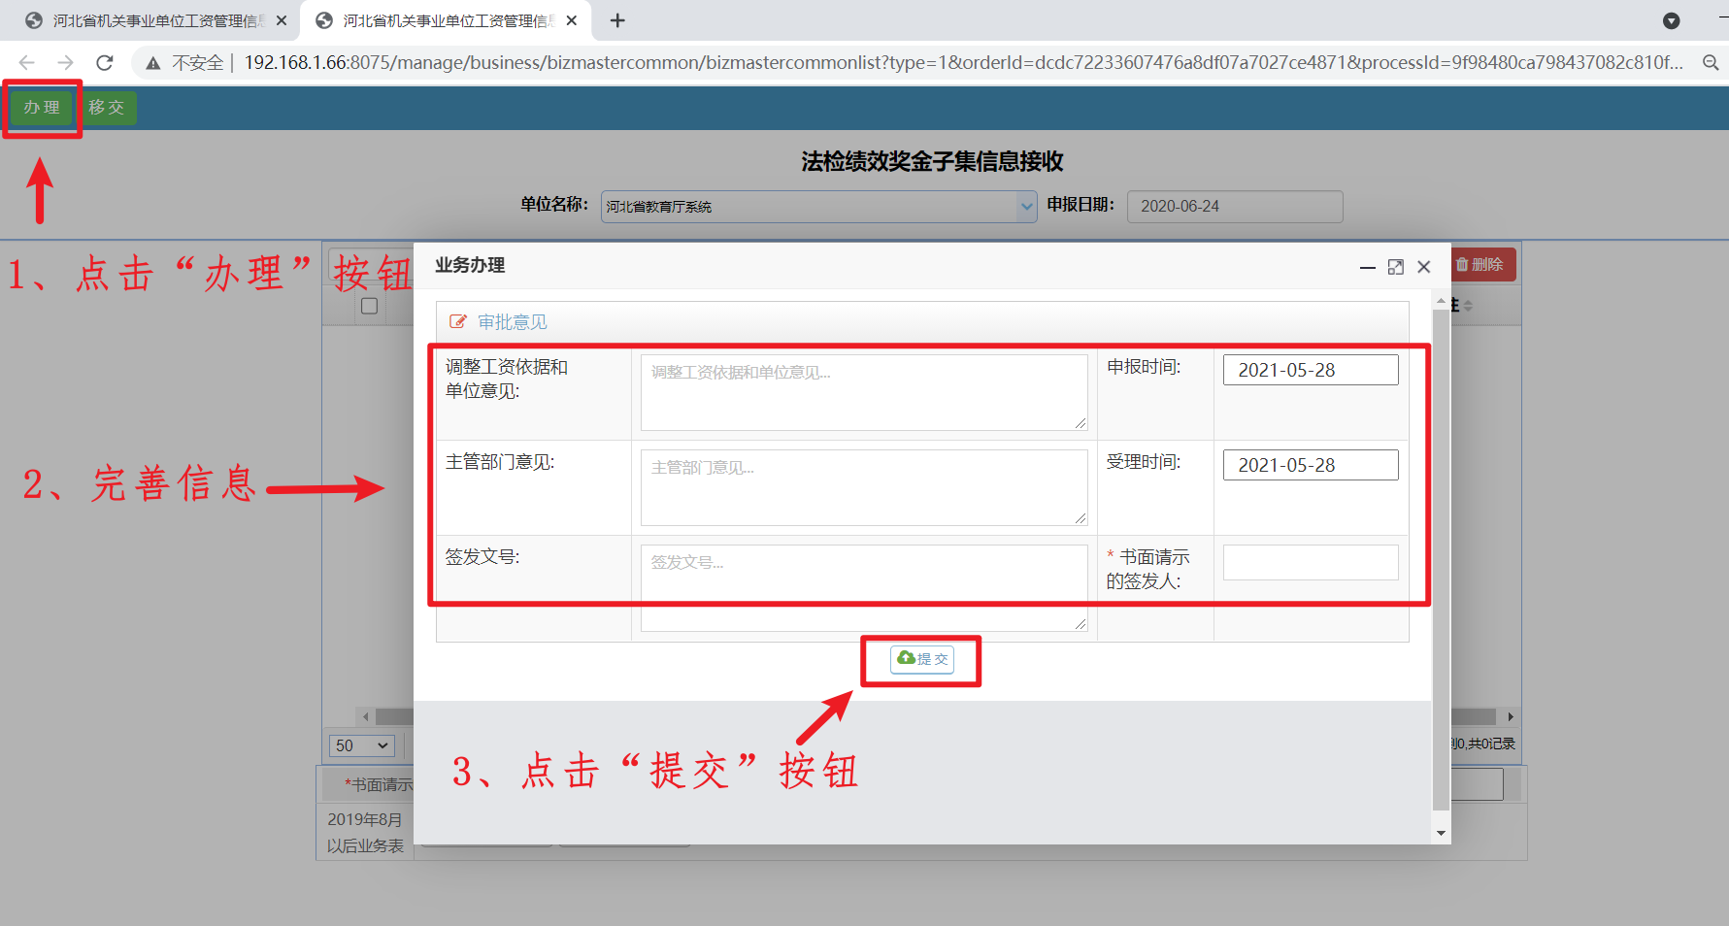This screenshot has width=1729, height=926.
Task: Tick the table header select-all checkbox
Action: (369, 306)
